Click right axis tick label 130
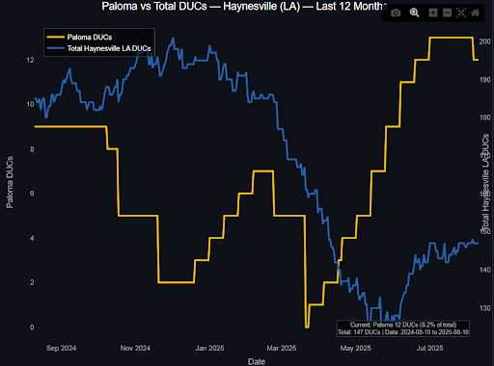Viewport: 494px width, 366px height. [484, 308]
